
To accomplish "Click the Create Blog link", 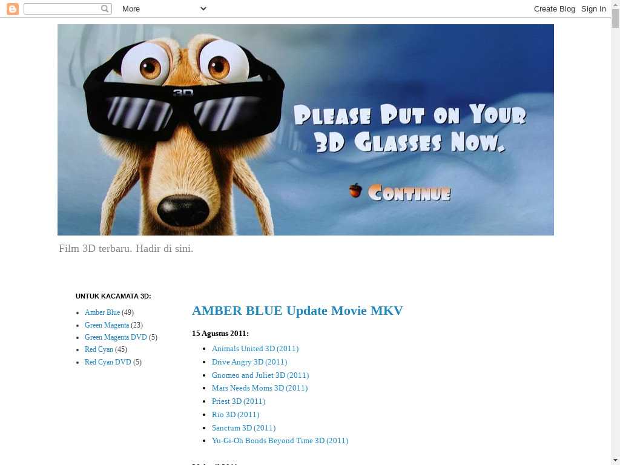I will pyautogui.click(x=555, y=8).
